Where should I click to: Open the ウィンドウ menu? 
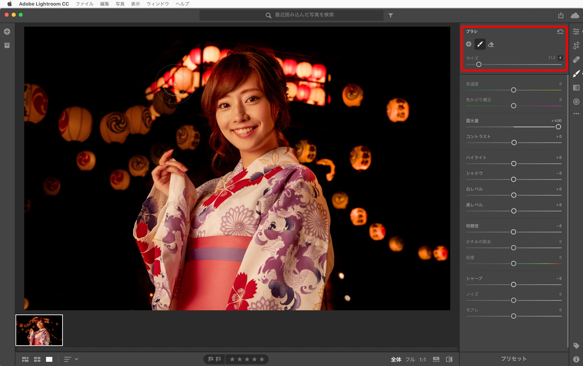click(158, 4)
